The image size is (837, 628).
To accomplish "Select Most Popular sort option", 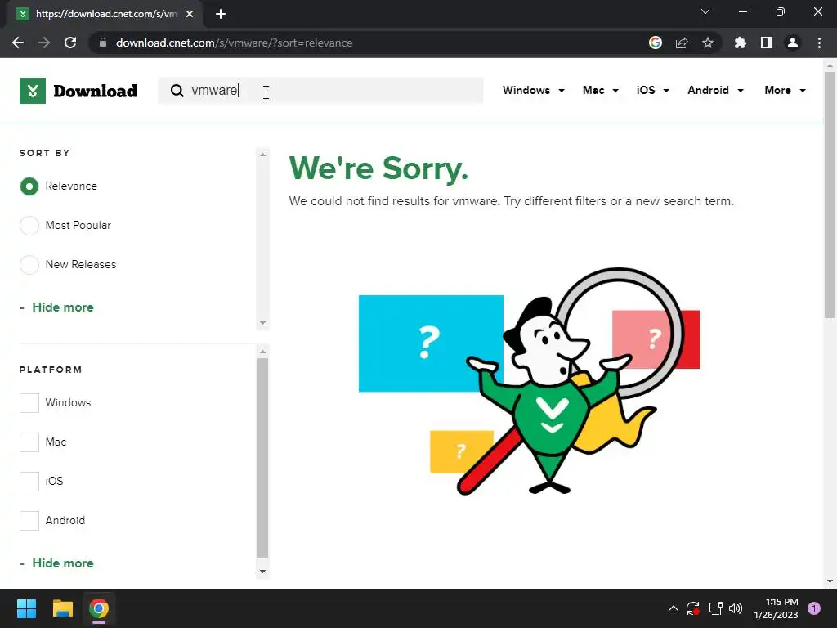I will (29, 226).
